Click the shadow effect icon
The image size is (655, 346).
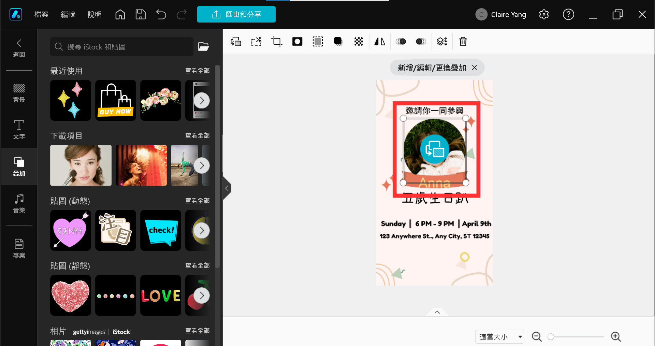[338, 42]
